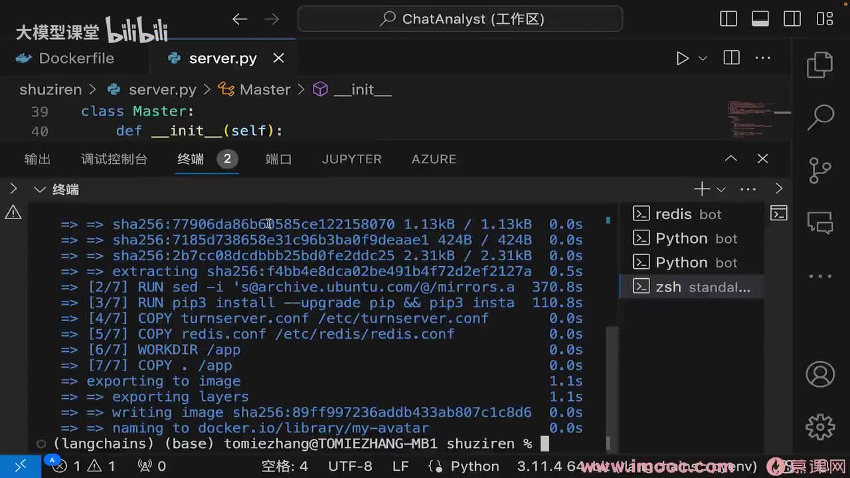
Task: Open the run options dropdown arrow
Action: pos(703,58)
